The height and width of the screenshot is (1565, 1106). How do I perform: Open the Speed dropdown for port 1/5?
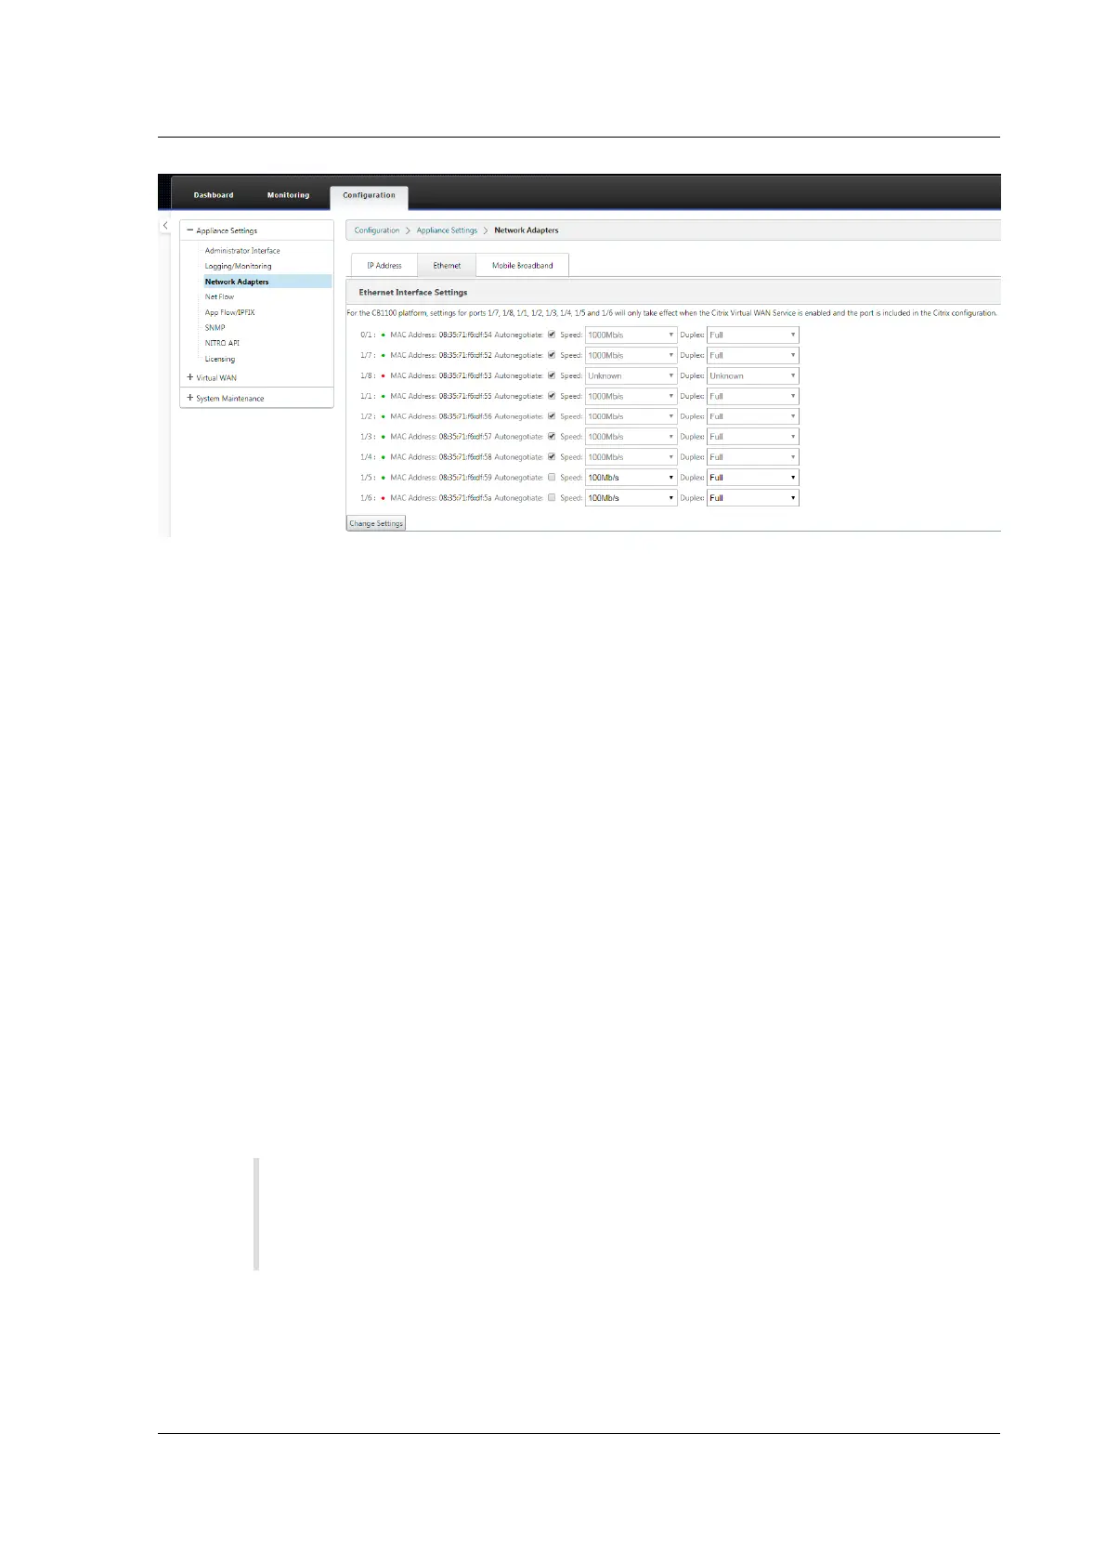pyautogui.click(x=631, y=478)
